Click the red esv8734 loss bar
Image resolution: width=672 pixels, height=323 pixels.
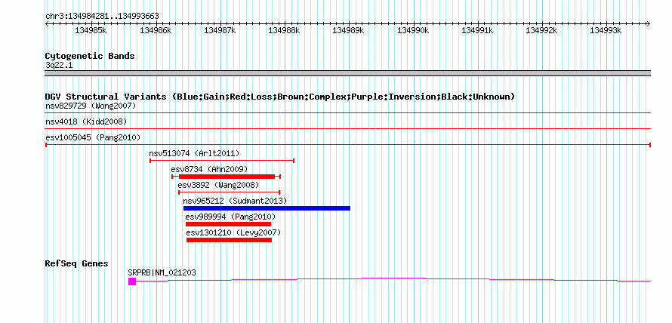[227, 177]
